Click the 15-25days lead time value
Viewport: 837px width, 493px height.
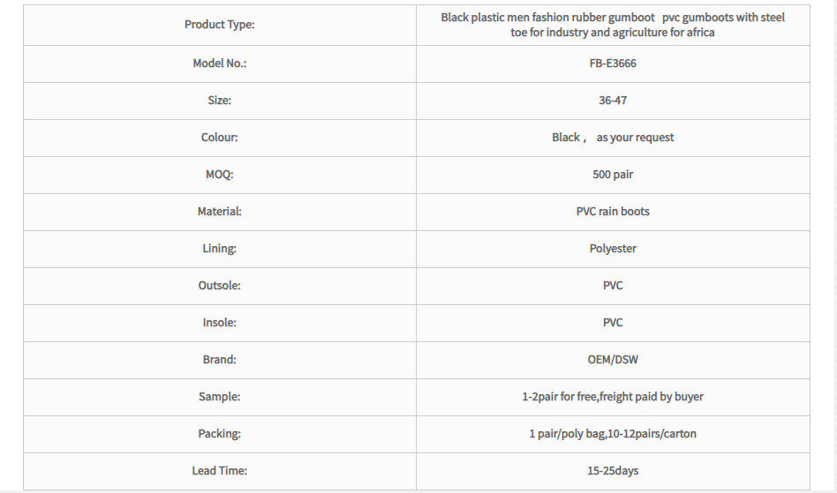613,471
